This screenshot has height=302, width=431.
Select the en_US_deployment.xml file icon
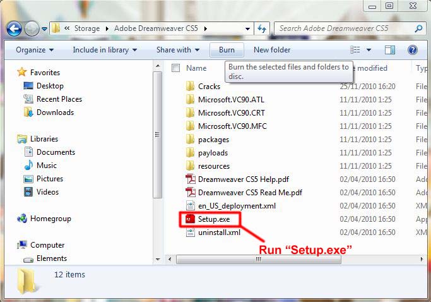tap(191, 205)
